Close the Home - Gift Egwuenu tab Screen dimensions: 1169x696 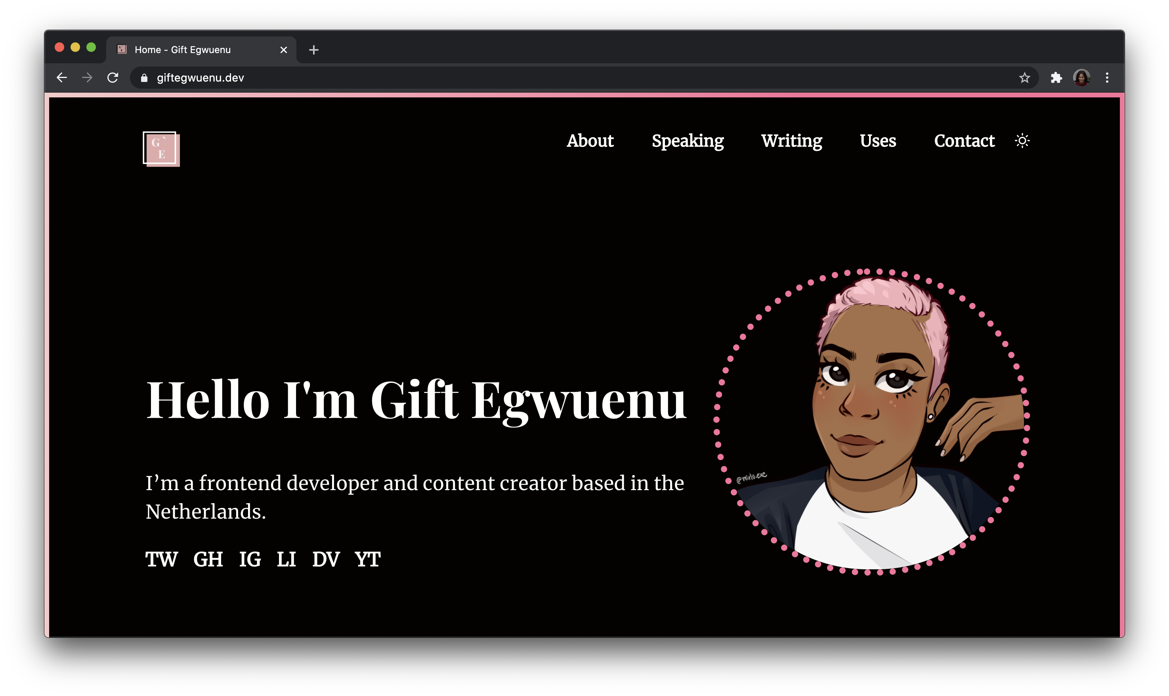coord(283,50)
